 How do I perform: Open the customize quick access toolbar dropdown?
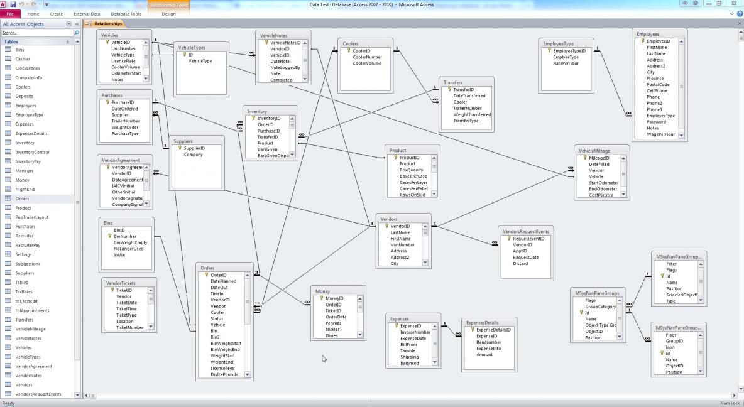pos(46,4)
